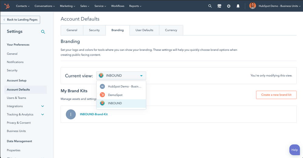Open Notifications settings in sidebar

click(x=15, y=62)
